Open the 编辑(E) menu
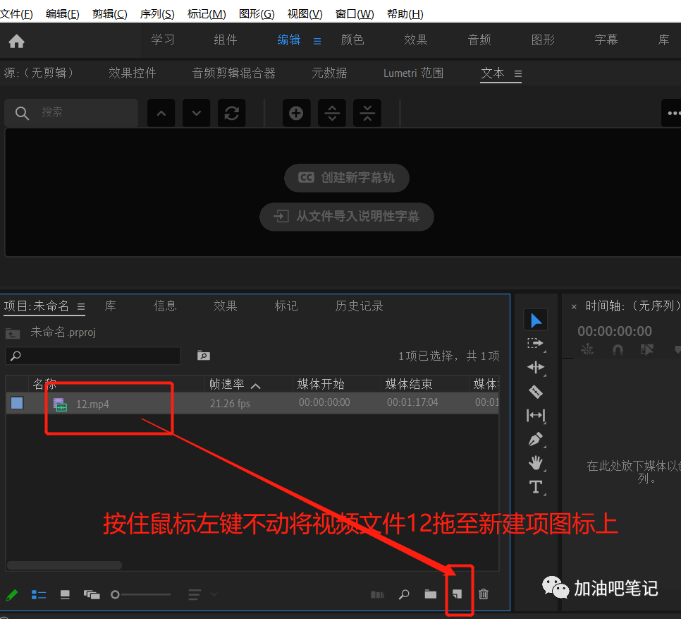Image resolution: width=681 pixels, height=619 pixels. (62, 14)
